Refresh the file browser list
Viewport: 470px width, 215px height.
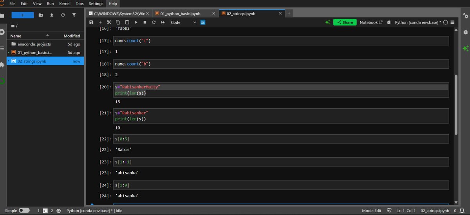pyautogui.click(x=63, y=15)
